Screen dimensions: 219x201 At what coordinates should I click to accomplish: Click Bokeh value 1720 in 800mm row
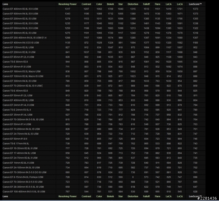point(110,33)
